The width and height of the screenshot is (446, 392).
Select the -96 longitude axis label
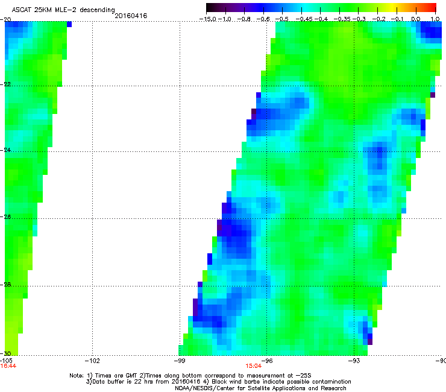[266, 361]
